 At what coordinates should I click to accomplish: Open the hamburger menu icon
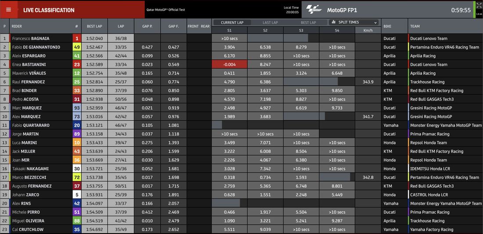[x=9, y=10]
